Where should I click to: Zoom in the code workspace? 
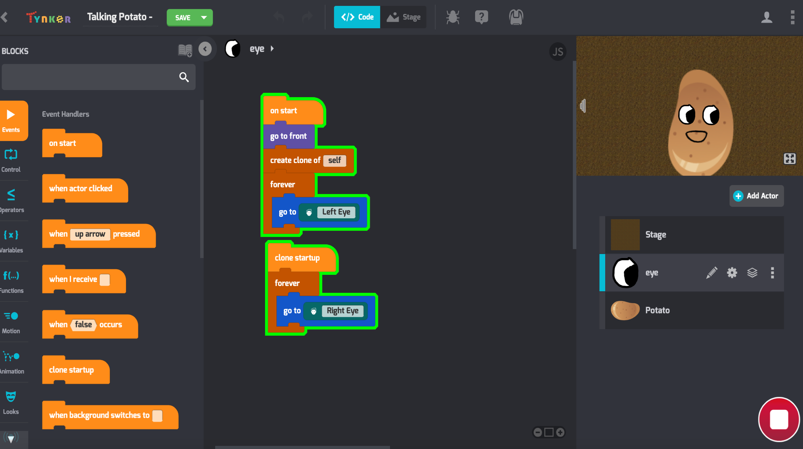click(560, 432)
